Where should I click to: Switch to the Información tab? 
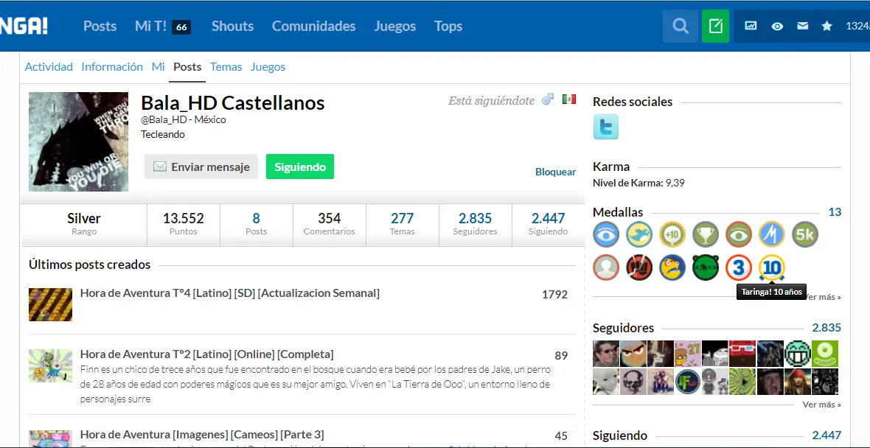point(112,66)
